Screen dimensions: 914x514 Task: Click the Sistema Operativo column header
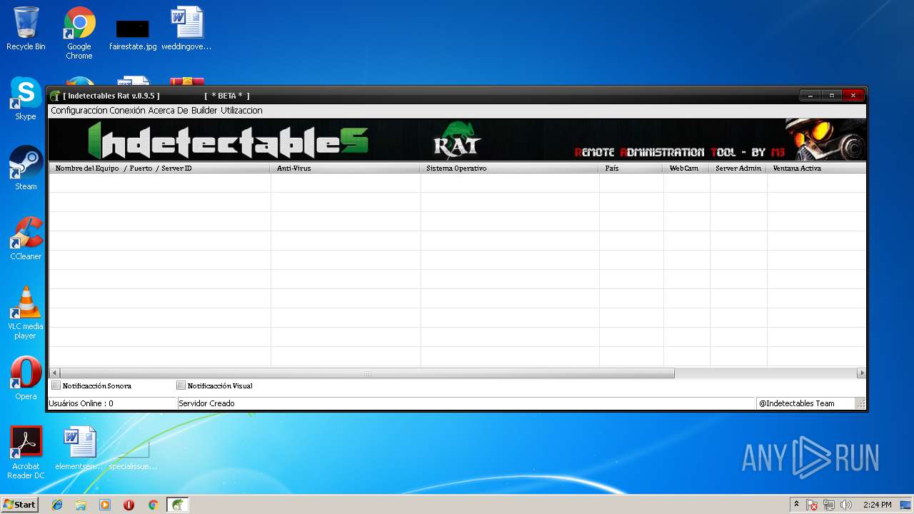tap(509, 168)
